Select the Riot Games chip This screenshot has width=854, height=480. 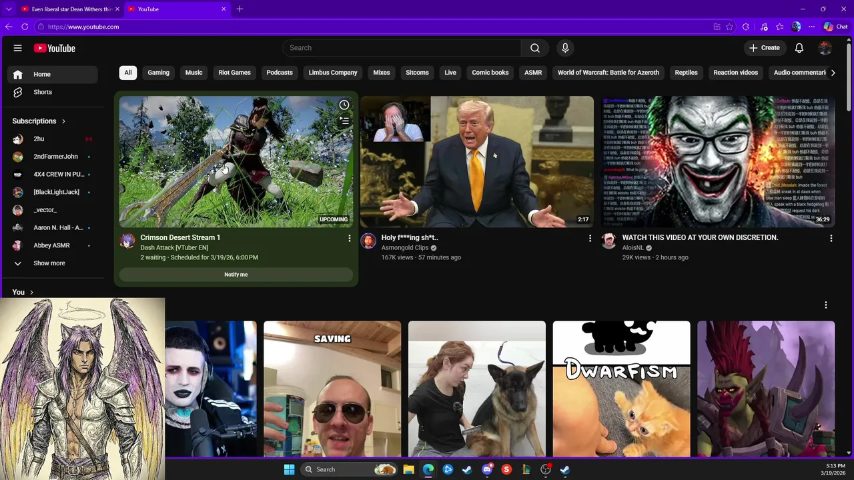235,73
